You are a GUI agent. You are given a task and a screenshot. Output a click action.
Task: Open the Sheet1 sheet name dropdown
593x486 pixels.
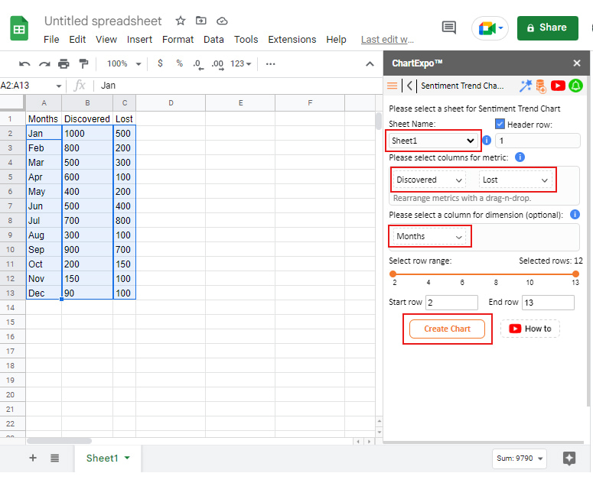click(x=432, y=141)
